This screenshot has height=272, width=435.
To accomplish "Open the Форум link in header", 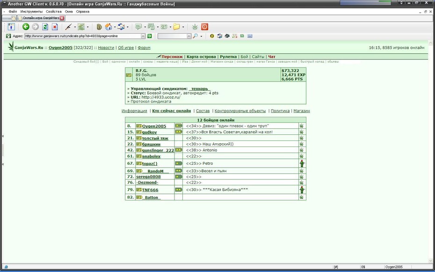I will pos(144,48).
